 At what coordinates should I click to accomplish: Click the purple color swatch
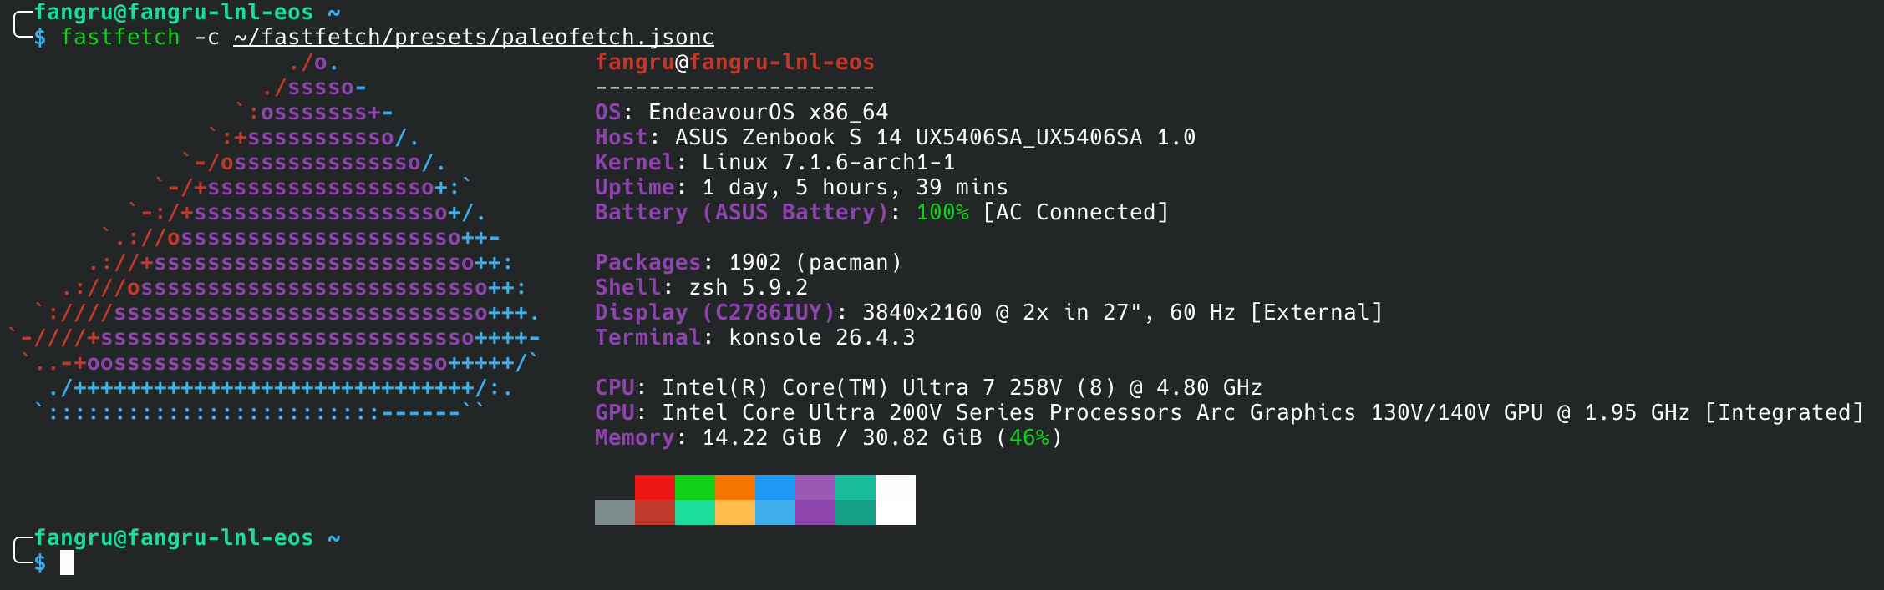815,487
